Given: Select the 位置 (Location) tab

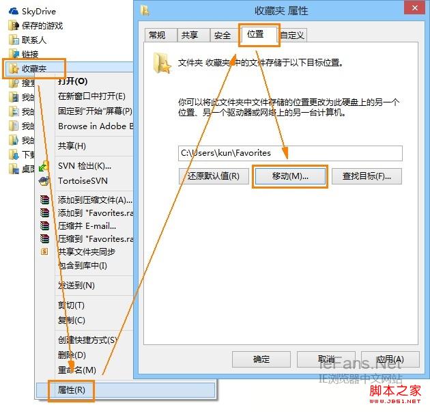Looking at the screenshot, I should point(259,34).
